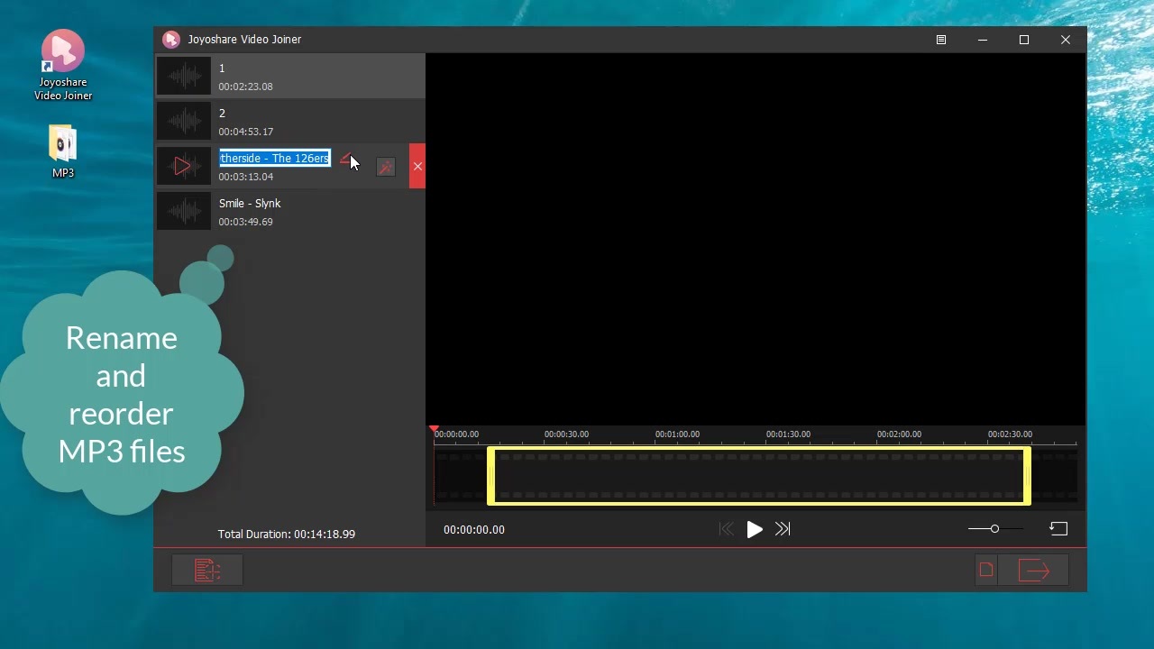Click the Joyoshare app logo in title bar

[171, 40]
